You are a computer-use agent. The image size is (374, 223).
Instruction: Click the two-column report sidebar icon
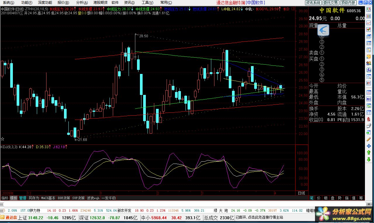pyautogui.click(x=369, y=43)
